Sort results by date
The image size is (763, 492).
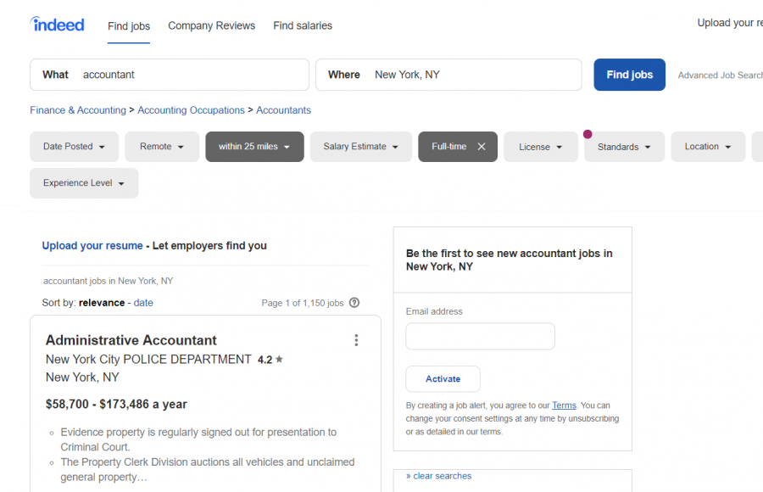click(143, 302)
